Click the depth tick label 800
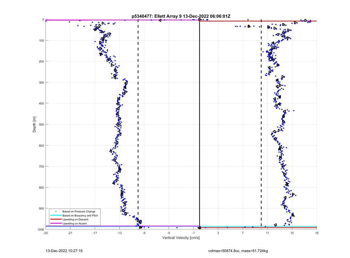The image size is (350, 258). point(41,187)
